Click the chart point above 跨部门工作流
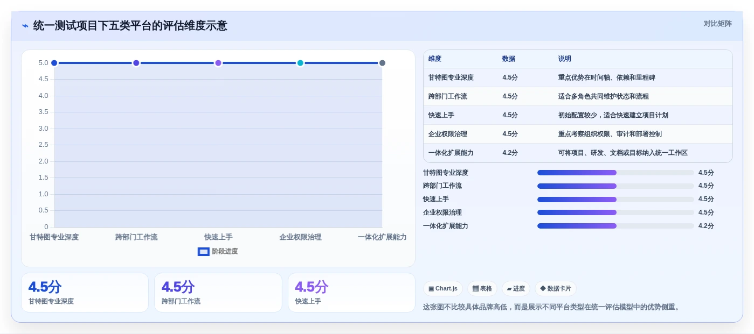 click(x=136, y=63)
